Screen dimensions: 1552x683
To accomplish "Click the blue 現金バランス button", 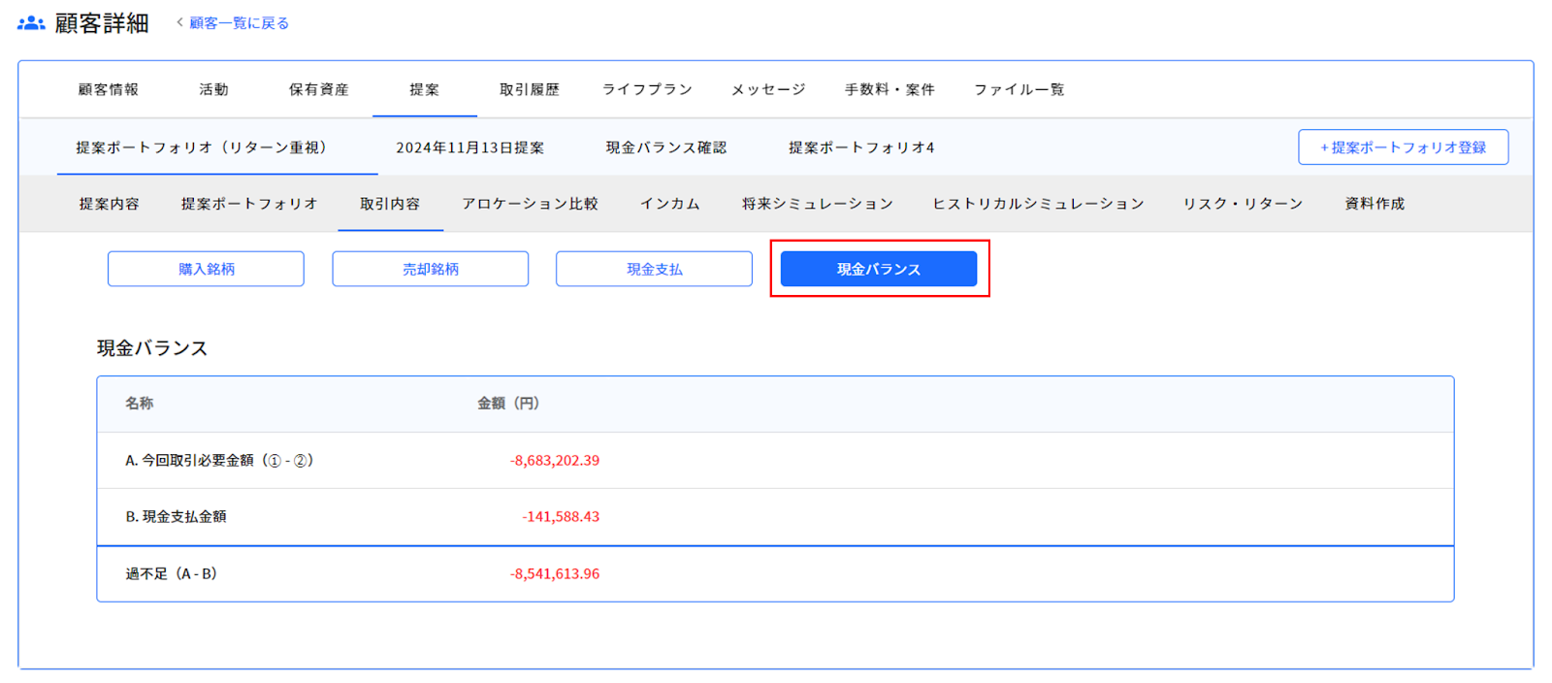I will point(879,269).
